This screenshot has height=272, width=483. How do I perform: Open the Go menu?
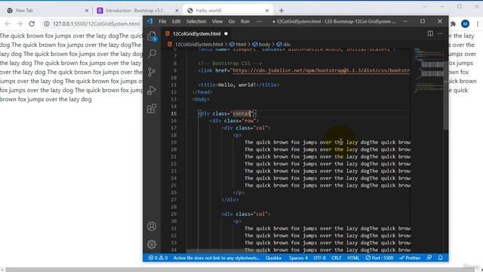[x=232, y=21]
